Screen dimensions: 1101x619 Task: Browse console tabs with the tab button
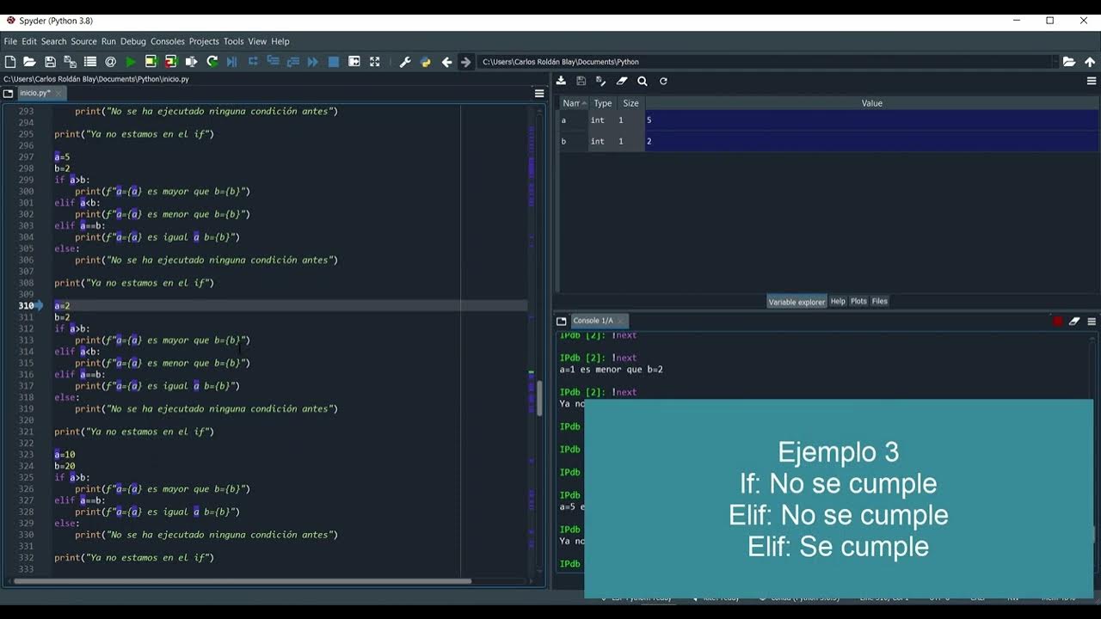[x=562, y=322]
